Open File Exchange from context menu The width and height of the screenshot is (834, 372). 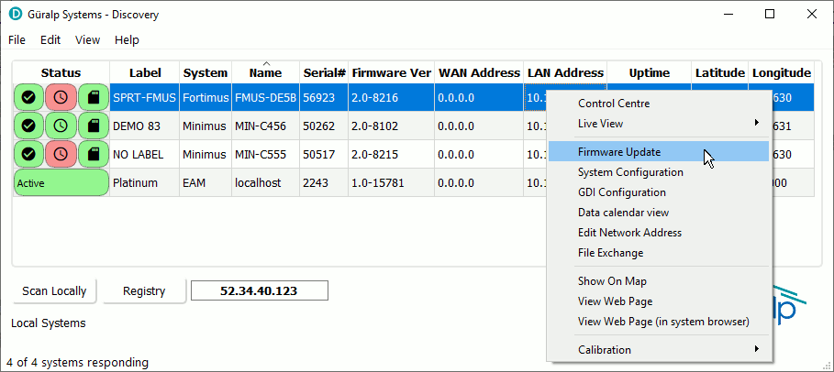(659, 253)
